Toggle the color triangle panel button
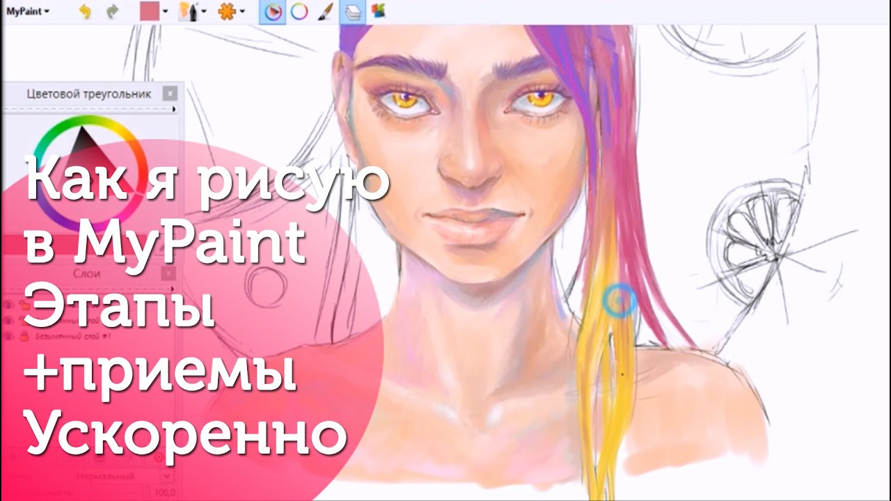This screenshot has width=891, height=501. (273, 11)
